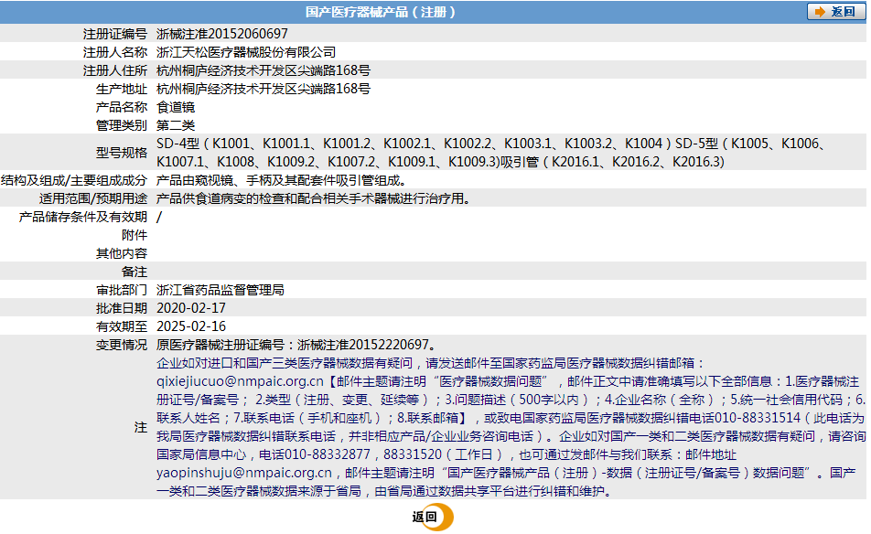Select the 生产地址 label

[122, 89]
